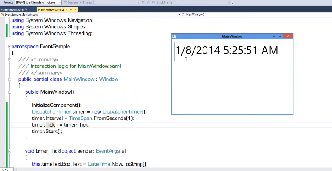Click the 'void timer_Tick(object sender' declaration
The width and height of the screenshot is (332, 171).
76,151
